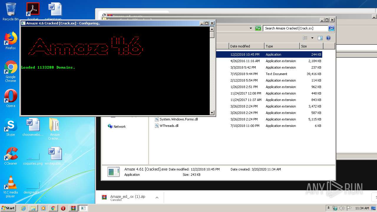This screenshot has height=212, width=377.
Task: Click the Explorer refresh button
Action: 258,28
